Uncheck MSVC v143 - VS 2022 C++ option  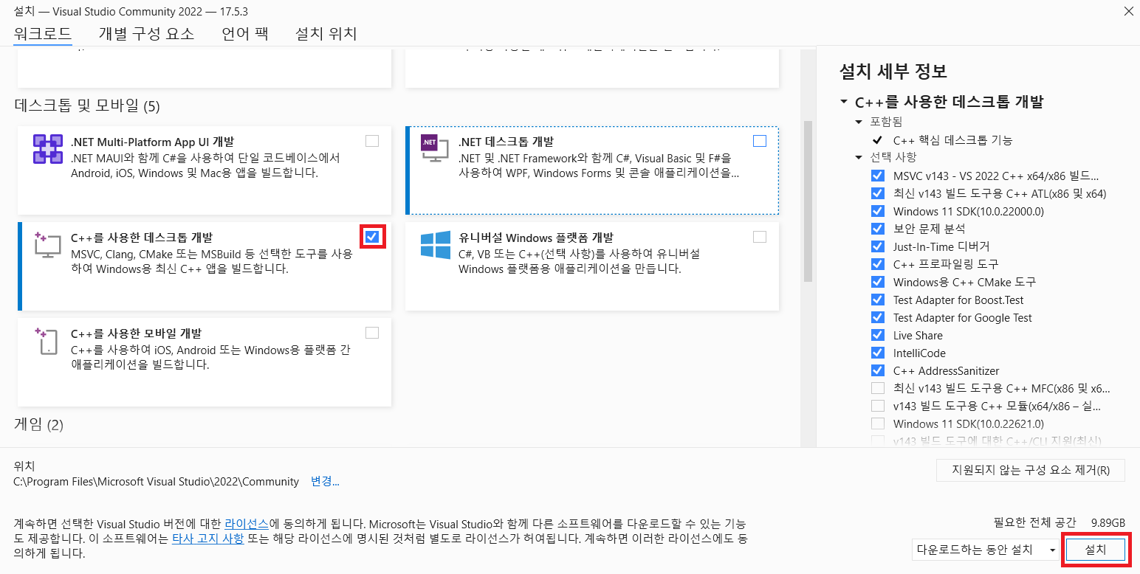click(877, 176)
